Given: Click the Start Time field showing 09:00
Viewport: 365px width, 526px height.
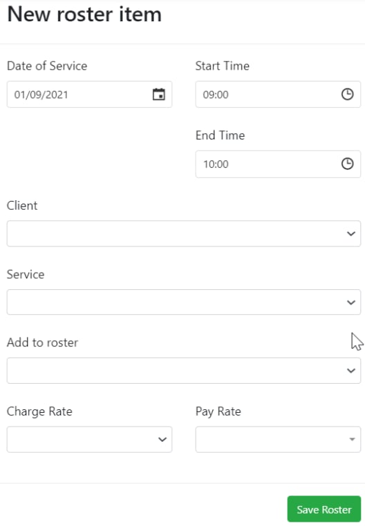Looking at the screenshot, I should tap(278, 95).
